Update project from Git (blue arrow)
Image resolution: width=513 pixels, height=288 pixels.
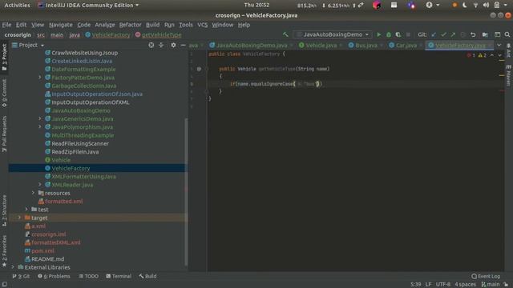(434, 34)
